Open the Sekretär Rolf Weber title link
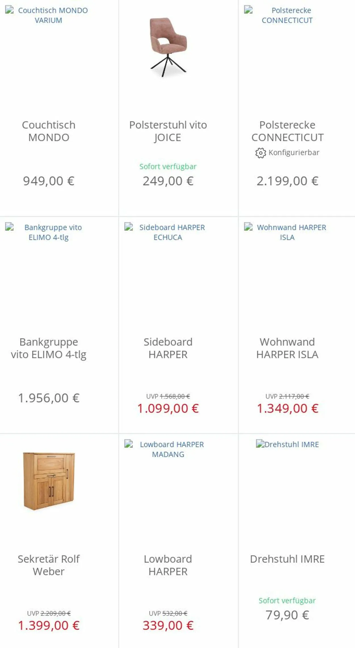Viewport: 355px width, 648px height. tap(49, 565)
